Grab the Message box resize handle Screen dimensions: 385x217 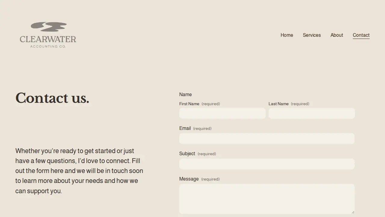353,212
